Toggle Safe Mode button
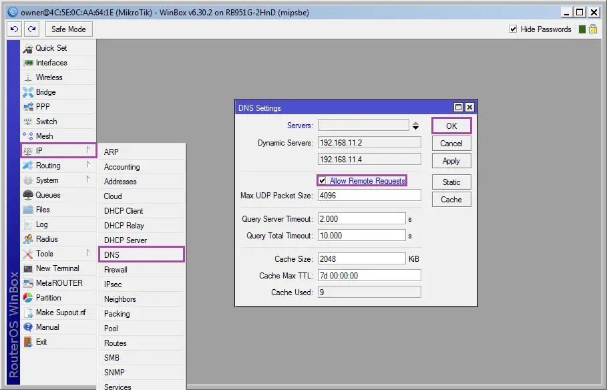Screen dimensions: 607x390 [69, 29]
